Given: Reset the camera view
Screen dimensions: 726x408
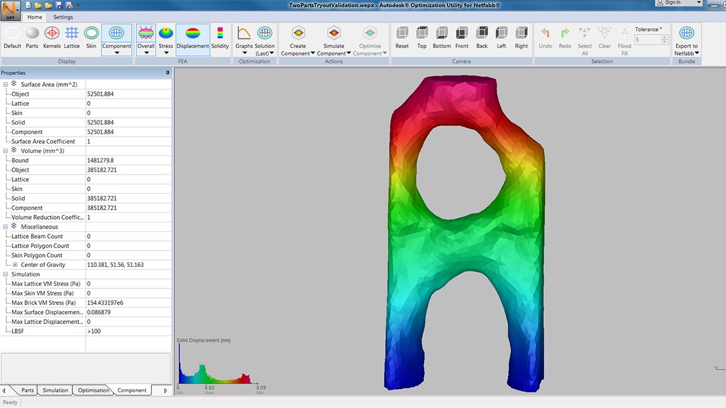Looking at the screenshot, I should (x=402, y=38).
